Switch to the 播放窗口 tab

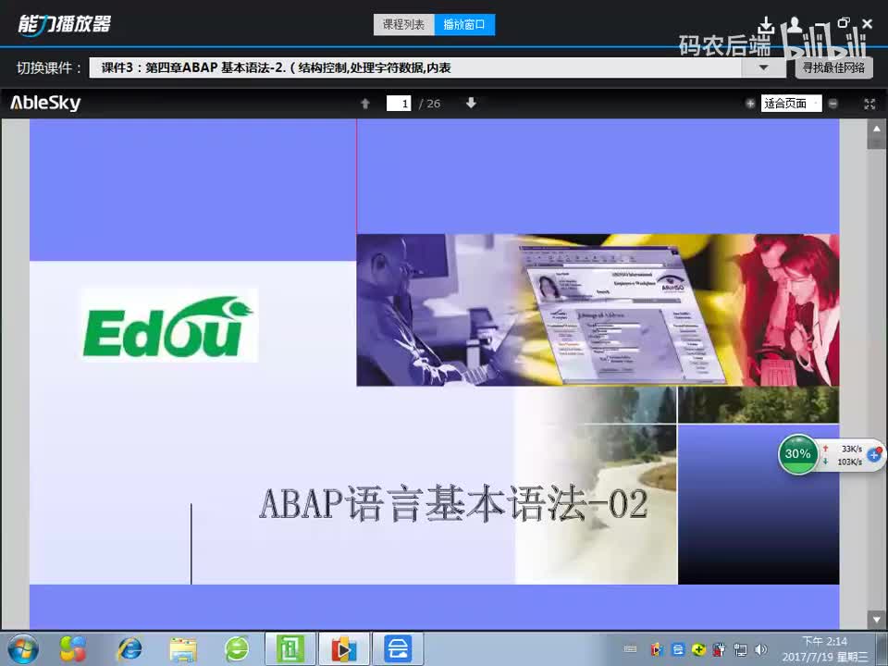(464, 24)
